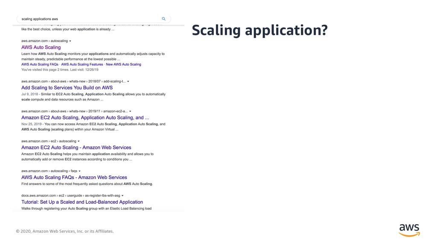Expand the dropdown arrow after 'ec2 › autoscaling' URL
Screen dimensions: 437x245
79,141
